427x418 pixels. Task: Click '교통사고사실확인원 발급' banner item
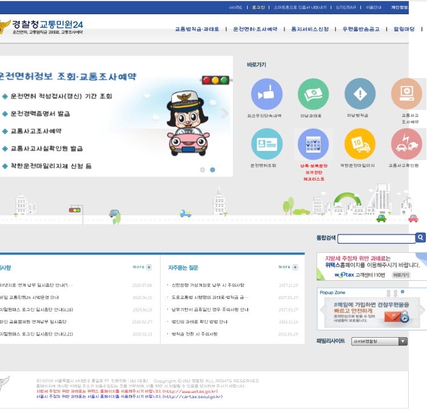pos(47,149)
